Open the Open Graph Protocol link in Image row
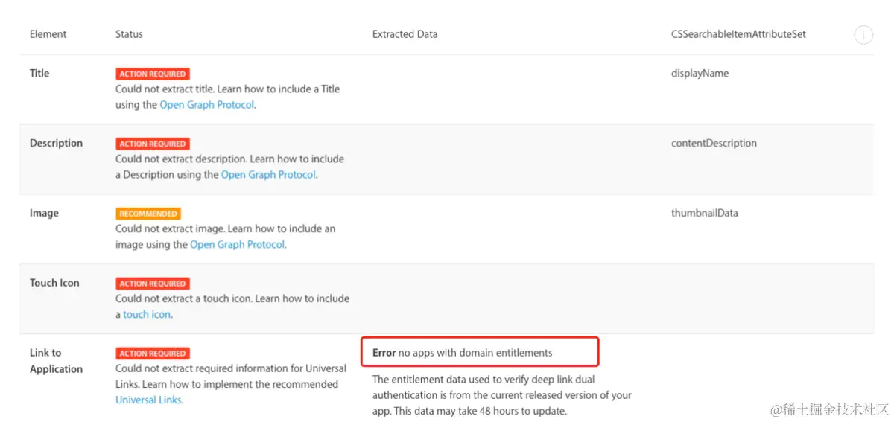This screenshot has width=894, height=422. pyautogui.click(x=237, y=245)
